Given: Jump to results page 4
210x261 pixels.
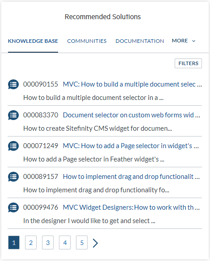Looking at the screenshot, I should pos(65,243).
